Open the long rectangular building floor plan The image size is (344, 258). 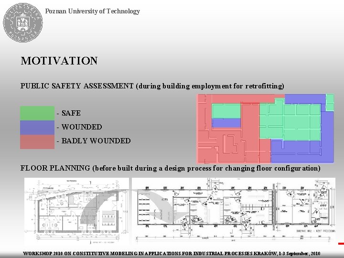point(234,211)
